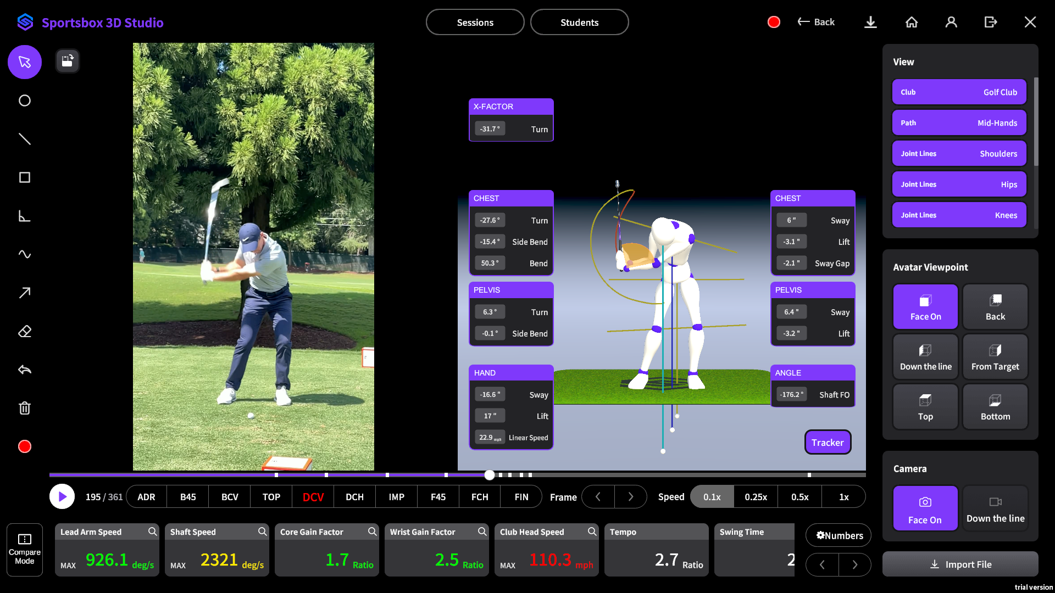Click the undo arrow icon
The width and height of the screenshot is (1055, 593).
point(25,370)
